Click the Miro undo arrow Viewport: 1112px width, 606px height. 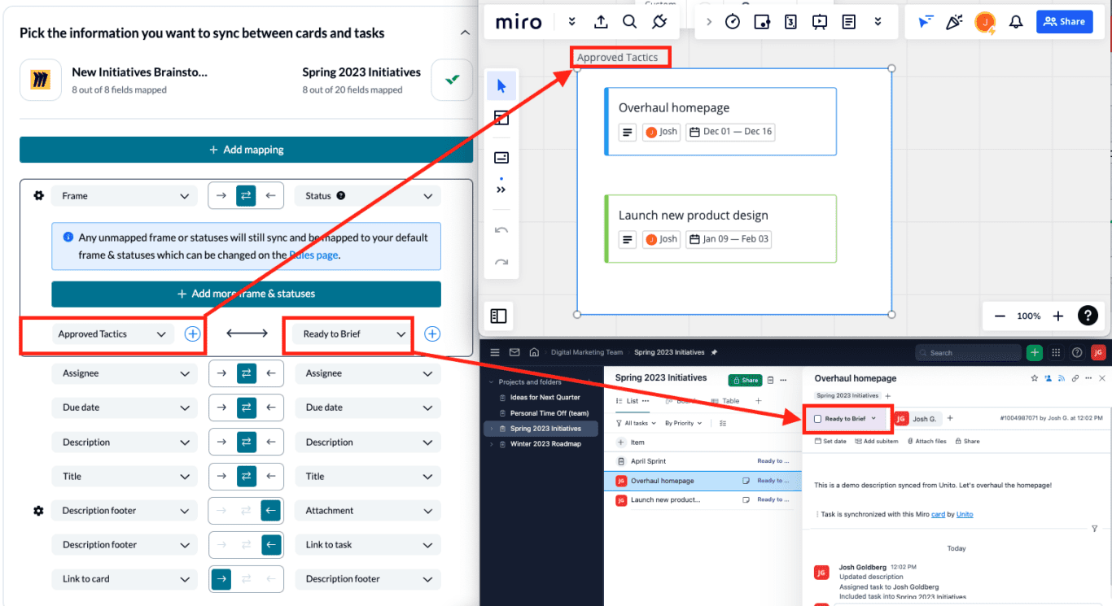(x=501, y=230)
